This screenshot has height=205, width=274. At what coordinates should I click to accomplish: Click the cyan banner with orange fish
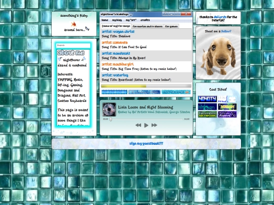(176, 92)
